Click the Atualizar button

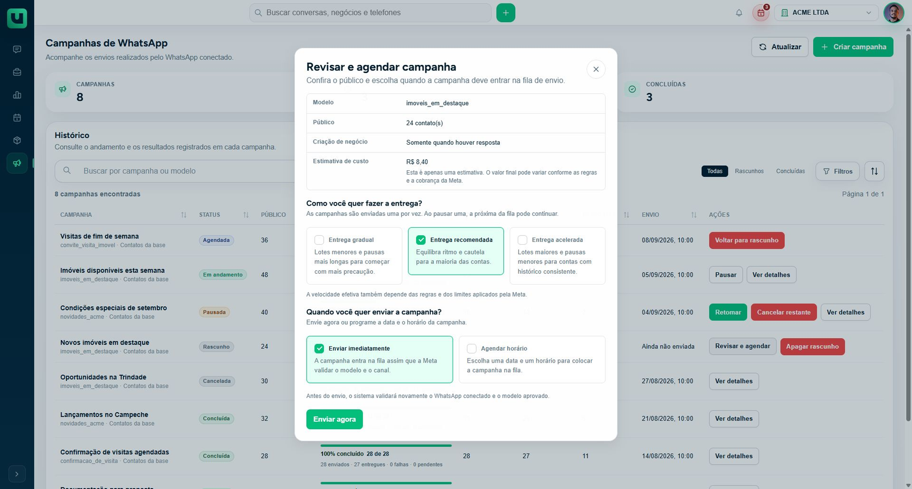[780, 47]
